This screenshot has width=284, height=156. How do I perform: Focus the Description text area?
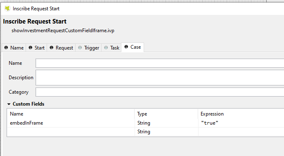[x=160, y=78]
